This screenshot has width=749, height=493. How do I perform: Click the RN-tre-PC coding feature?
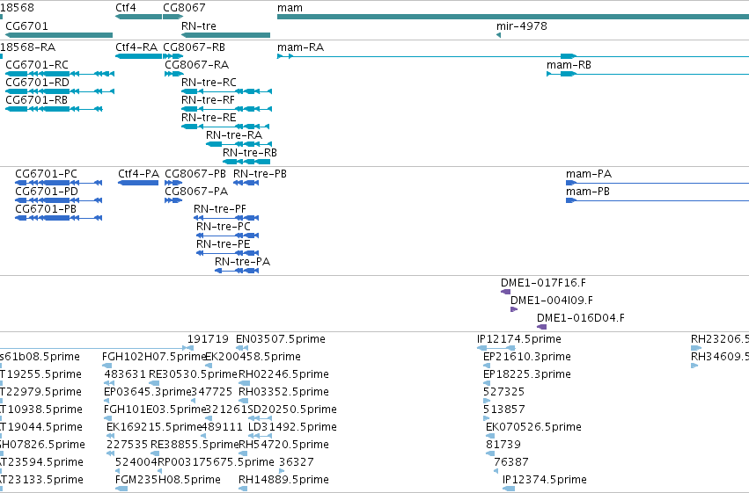[x=228, y=236]
